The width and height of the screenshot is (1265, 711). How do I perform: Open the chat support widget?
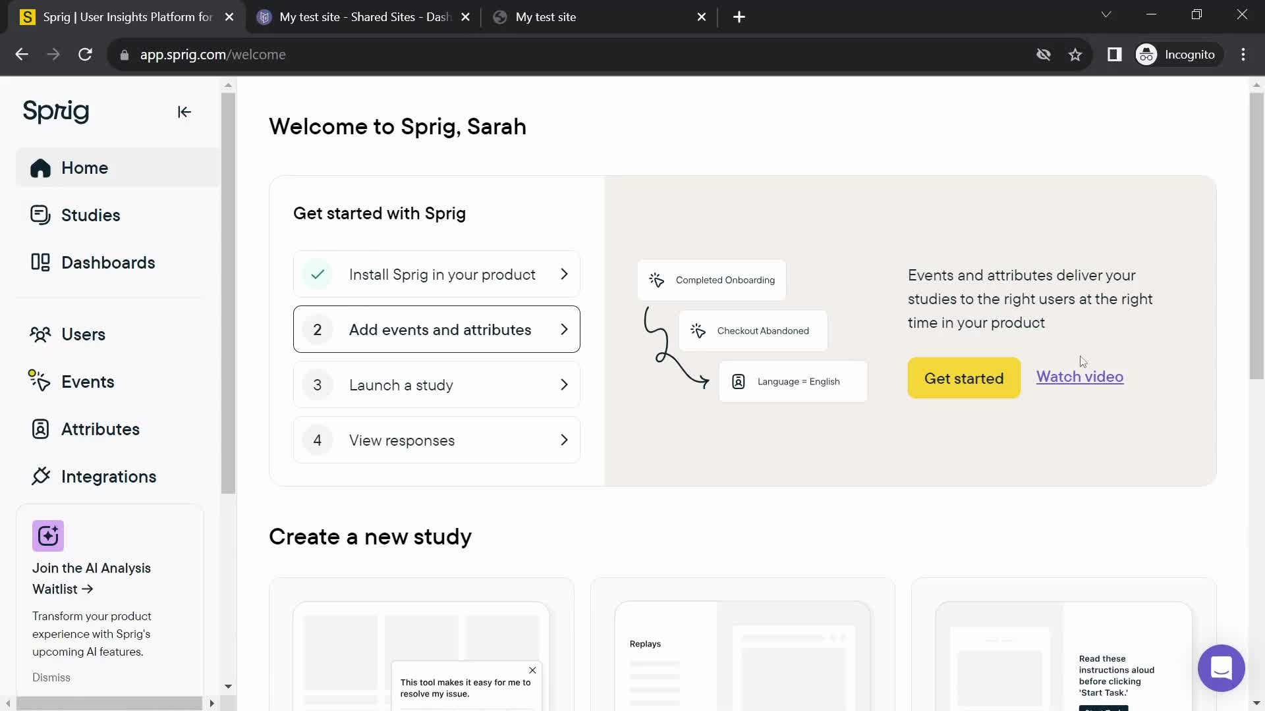(x=1221, y=668)
